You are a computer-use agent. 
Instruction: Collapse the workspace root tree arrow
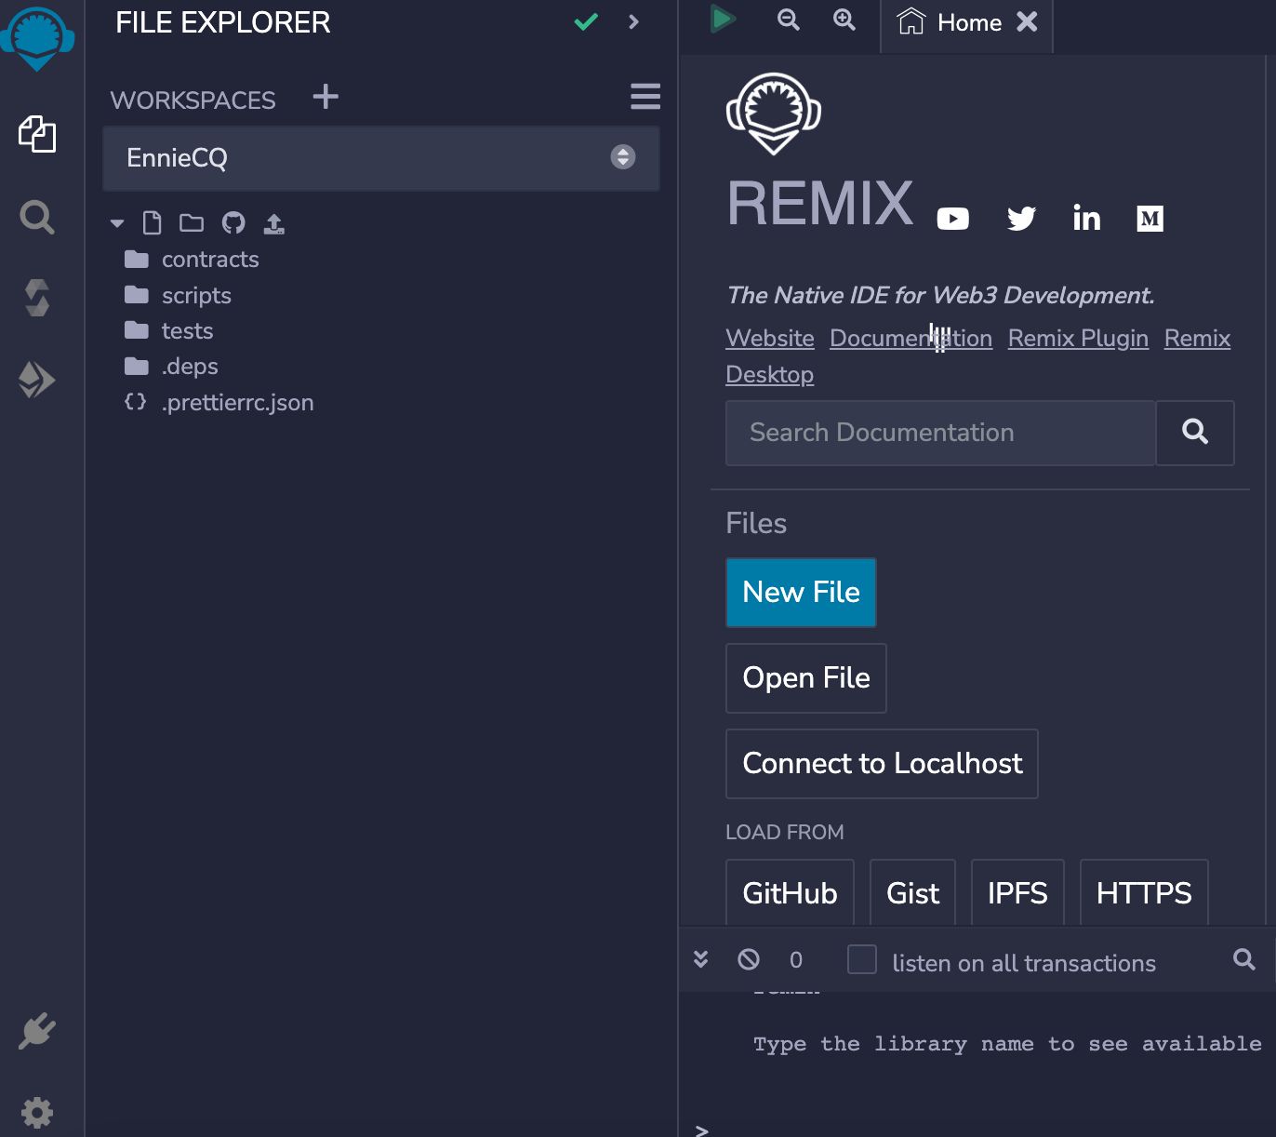click(x=117, y=223)
